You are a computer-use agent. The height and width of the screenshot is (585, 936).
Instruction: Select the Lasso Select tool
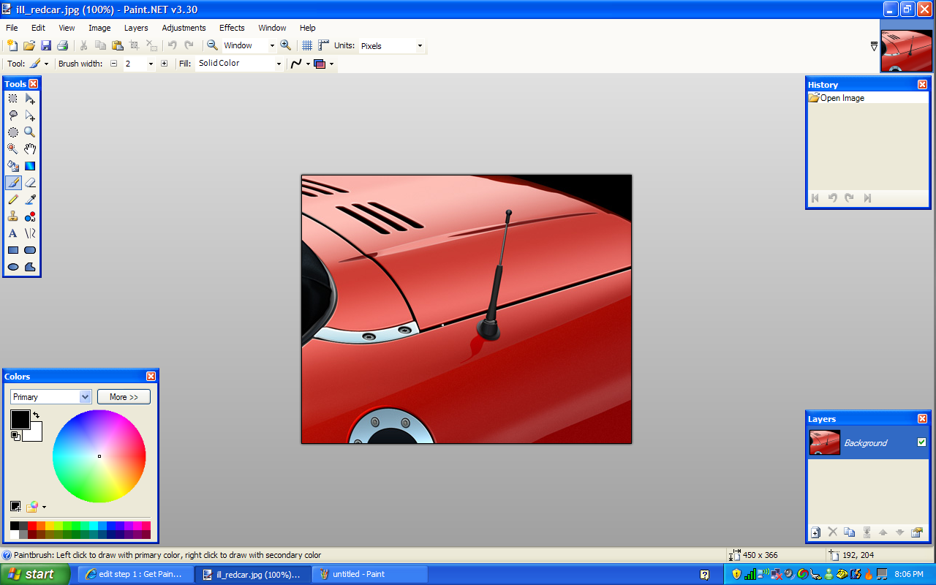pyautogui.click(x=13, y=116)
